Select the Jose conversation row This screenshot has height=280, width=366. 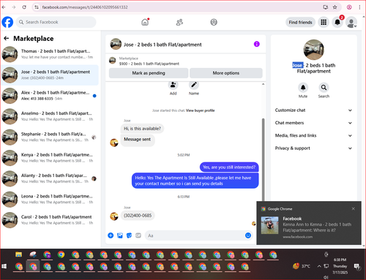coord(50,75)
